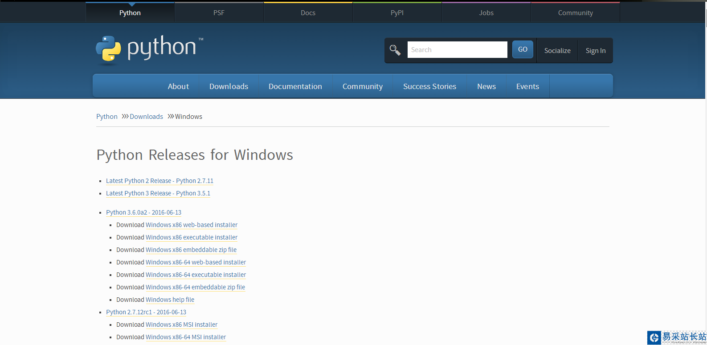
Task: Download Windows x86-64 embeddable zip file
Action: pos(195,287)
